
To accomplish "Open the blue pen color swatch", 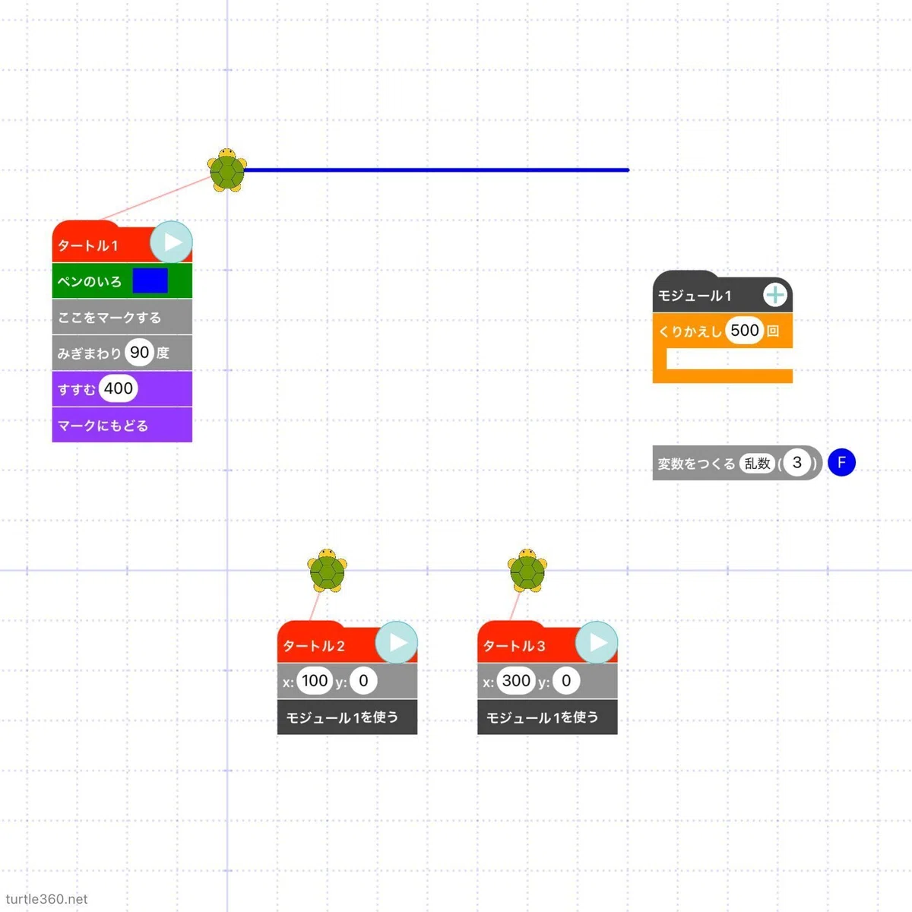I will pyautogui.click(x=150, y=280).
